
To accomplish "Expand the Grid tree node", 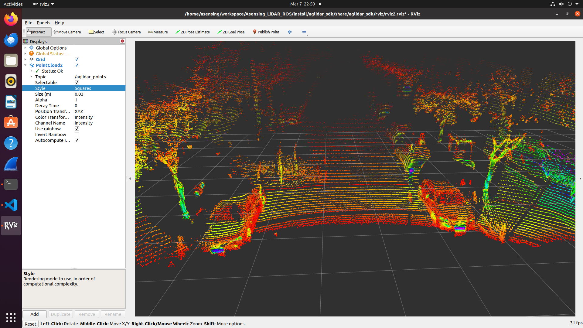I will point(25,59).
